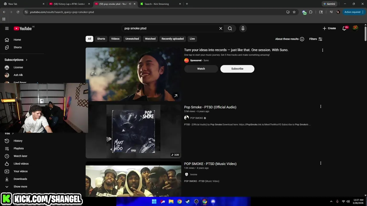Switch to the Search - Kick Streaming tab

click(x=161, y=4)
